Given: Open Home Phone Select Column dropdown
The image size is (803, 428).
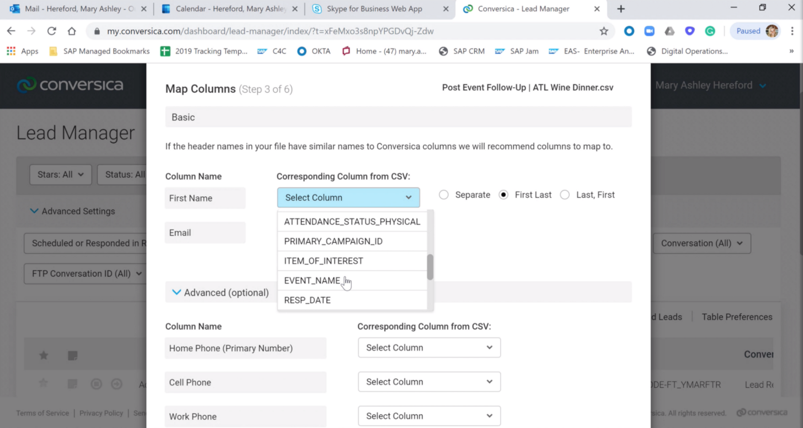Looking at the screenshot, I should point(429,348).
